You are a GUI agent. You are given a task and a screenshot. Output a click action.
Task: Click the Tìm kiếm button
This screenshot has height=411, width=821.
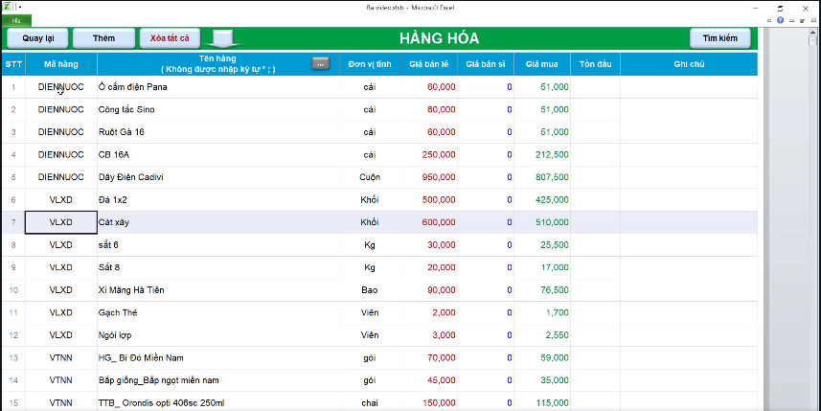coord(720,38)
